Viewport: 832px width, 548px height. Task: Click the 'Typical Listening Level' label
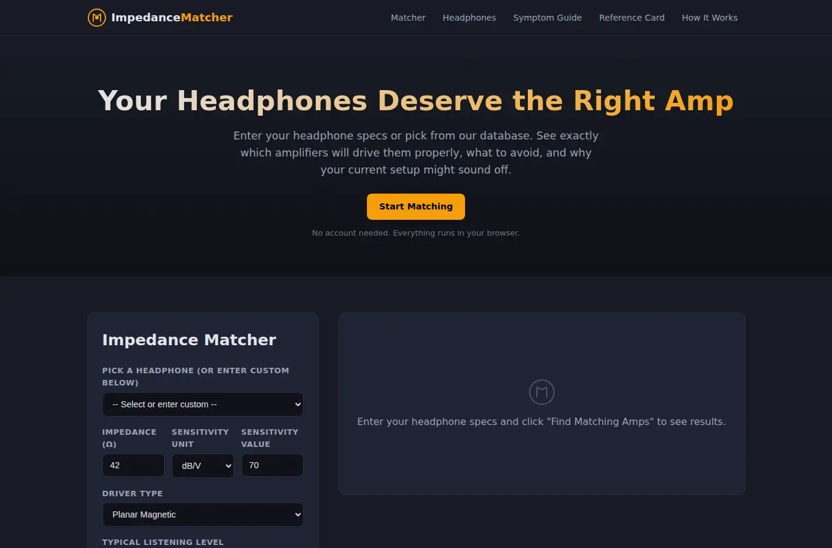[x=163, y=543]
